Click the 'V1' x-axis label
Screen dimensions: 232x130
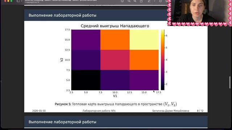pyautogui.click(x=115, y=96)
